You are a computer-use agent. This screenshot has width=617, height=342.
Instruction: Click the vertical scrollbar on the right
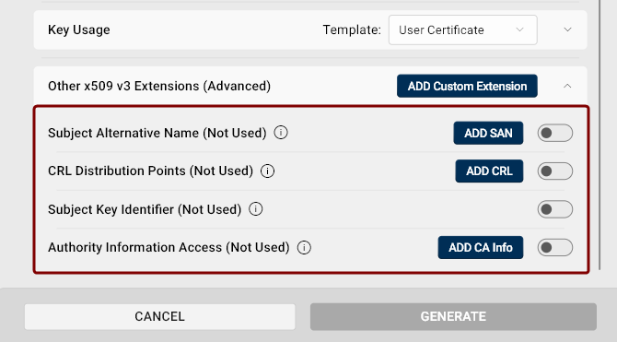click(x=600, y=134)
